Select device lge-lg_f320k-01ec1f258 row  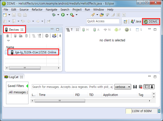pos(33,52)
